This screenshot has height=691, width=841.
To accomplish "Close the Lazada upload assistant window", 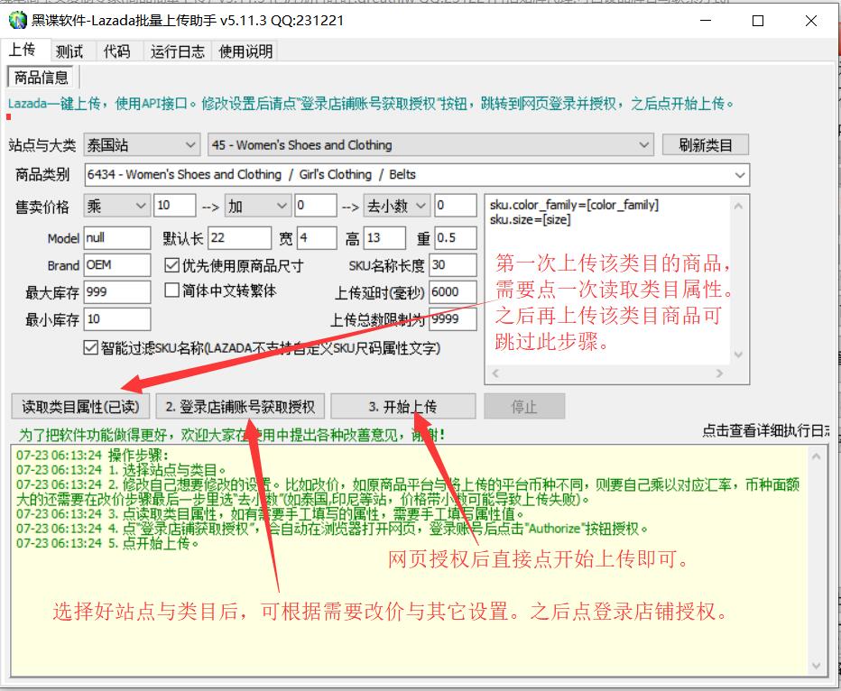I will (x=811, y=21).
